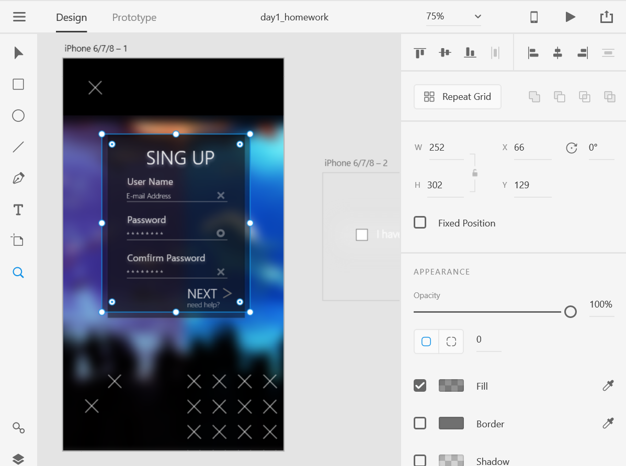Image resolution: width=626 pixels, height=466 pixels.
Task: Select the Text tool
Action: coord(18,210)
